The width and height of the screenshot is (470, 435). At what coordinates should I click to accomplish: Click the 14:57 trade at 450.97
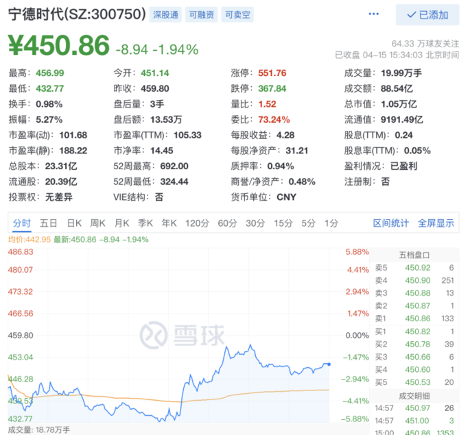point(414,408)
